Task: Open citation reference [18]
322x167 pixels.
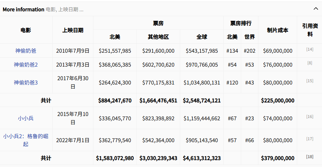Action: (x=310, y=157)
